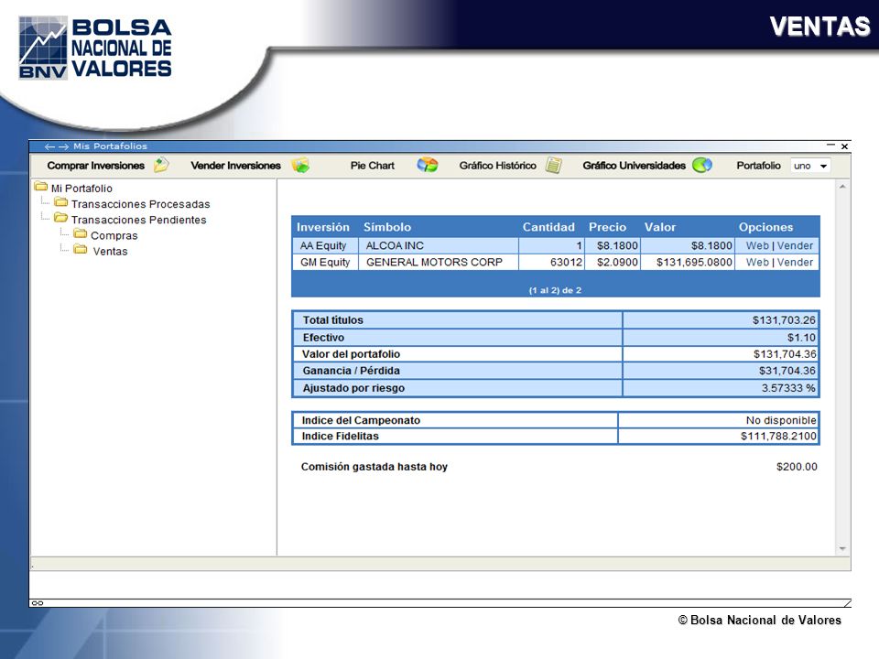This screenshot has height=659, width=879.
Task: Select Mi Portafolio tree node
Action: (81, 189)
